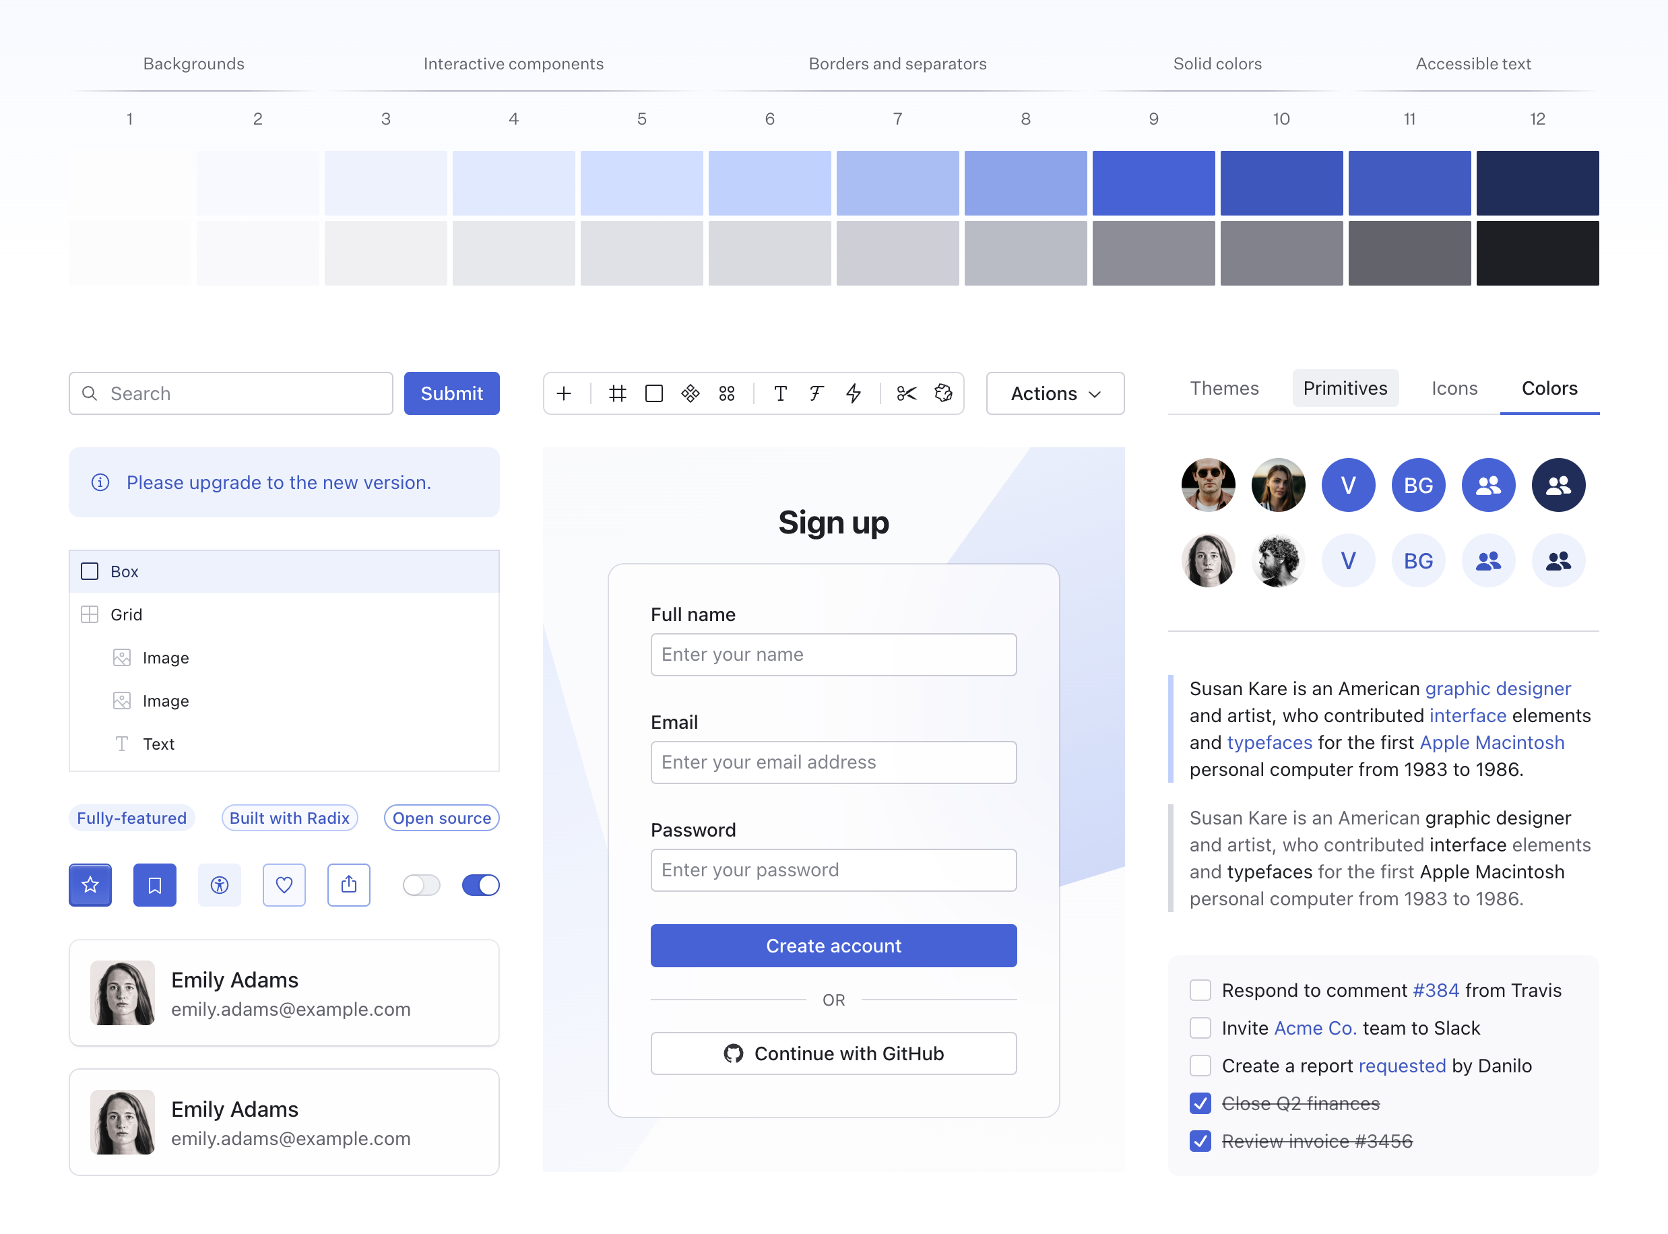Click the share icon button

(349, 885)
